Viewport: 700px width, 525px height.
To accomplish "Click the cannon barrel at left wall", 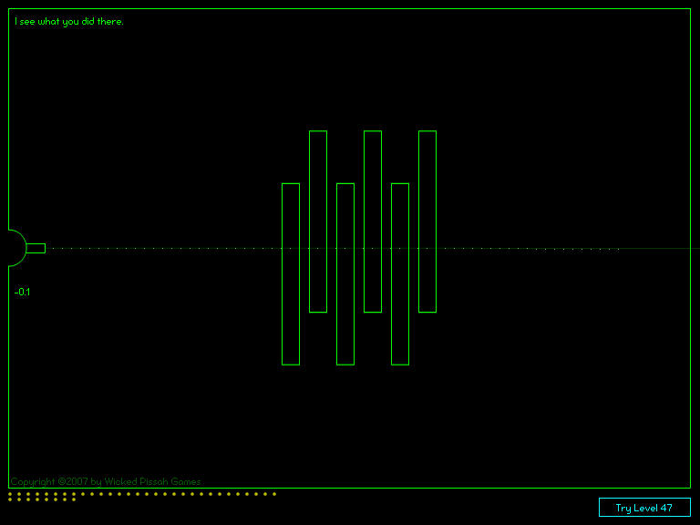I will [x=36, y=248].
